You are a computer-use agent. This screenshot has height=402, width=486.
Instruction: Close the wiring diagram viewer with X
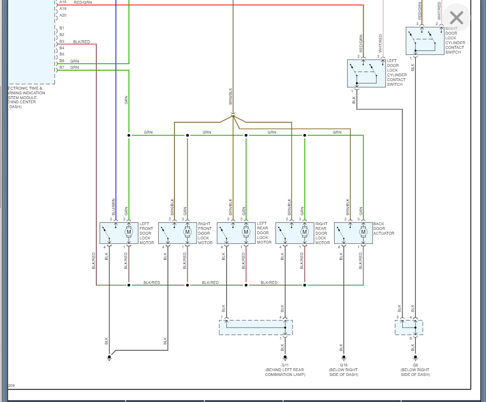click(457, 18)
